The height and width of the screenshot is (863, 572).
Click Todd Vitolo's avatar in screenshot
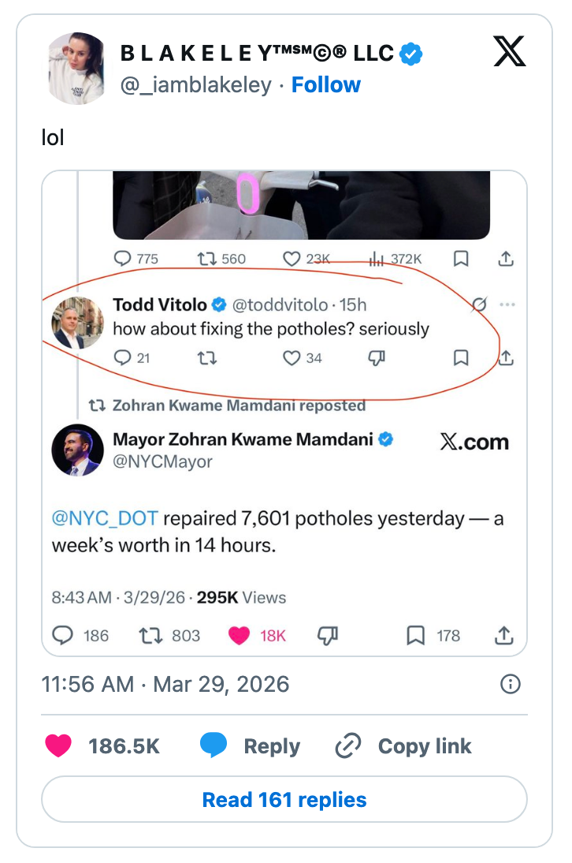(x=77, y=323)
